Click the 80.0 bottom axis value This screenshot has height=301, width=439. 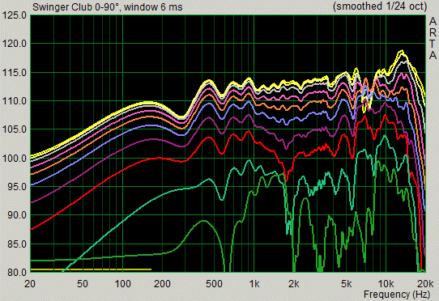pyautogui.click(x=16, y=272)
